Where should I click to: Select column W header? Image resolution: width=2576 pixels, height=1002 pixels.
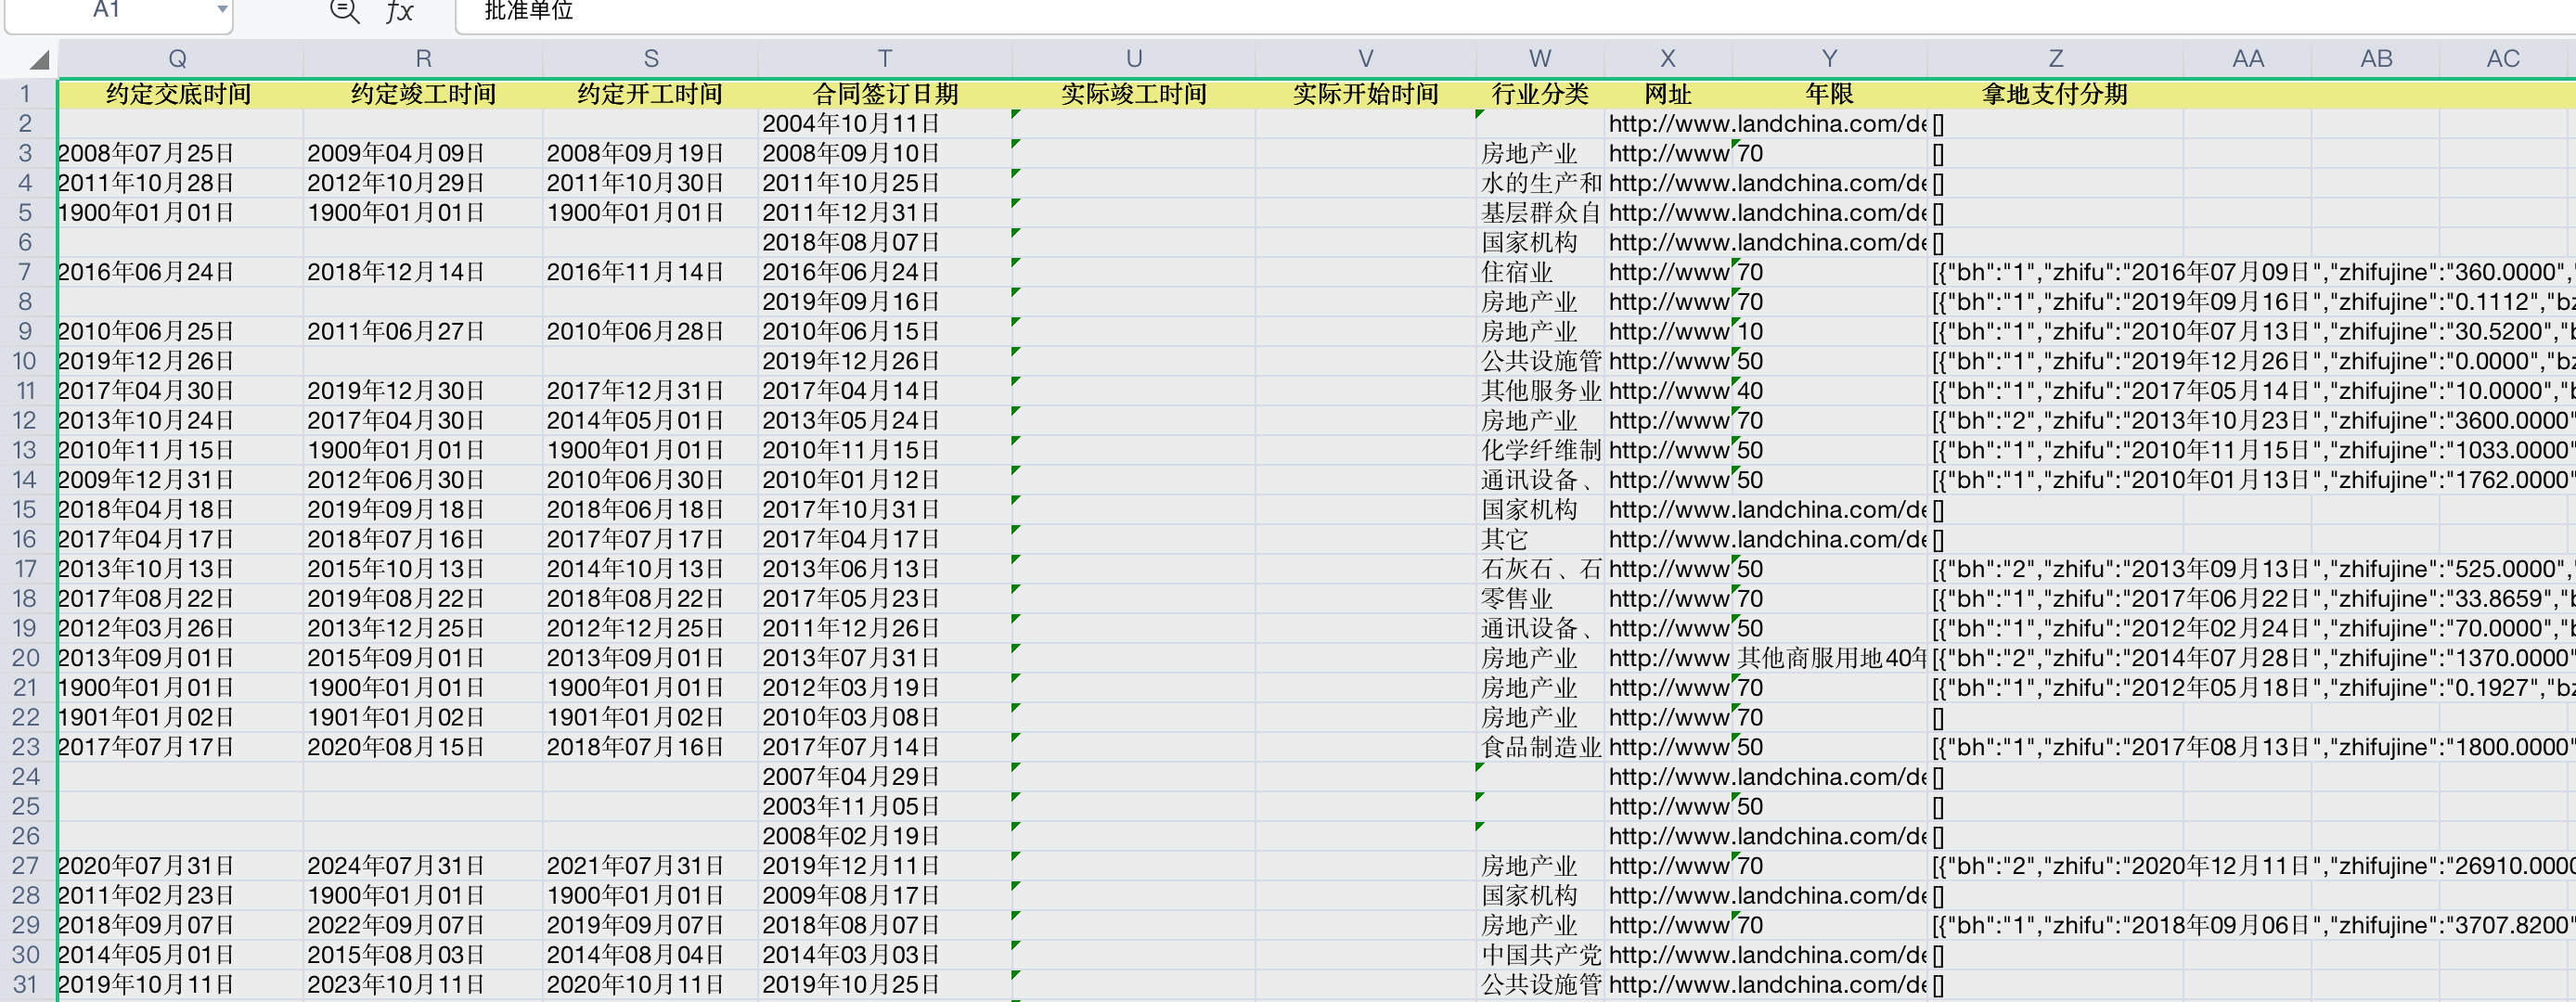(1539, 59)
